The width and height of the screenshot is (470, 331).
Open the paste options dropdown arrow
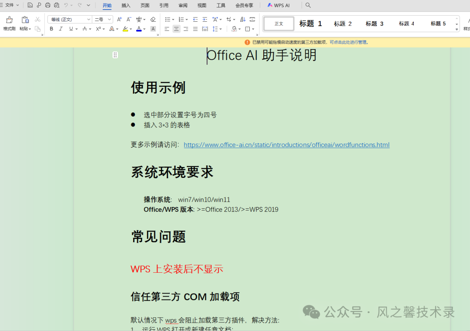click(30, 29)
